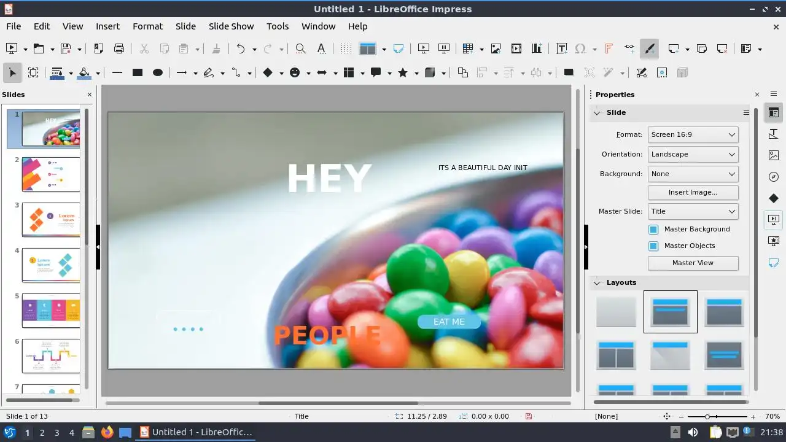Click the Open file icon
This screenshot has width=786, height=442.
click(x=39, y=48)
